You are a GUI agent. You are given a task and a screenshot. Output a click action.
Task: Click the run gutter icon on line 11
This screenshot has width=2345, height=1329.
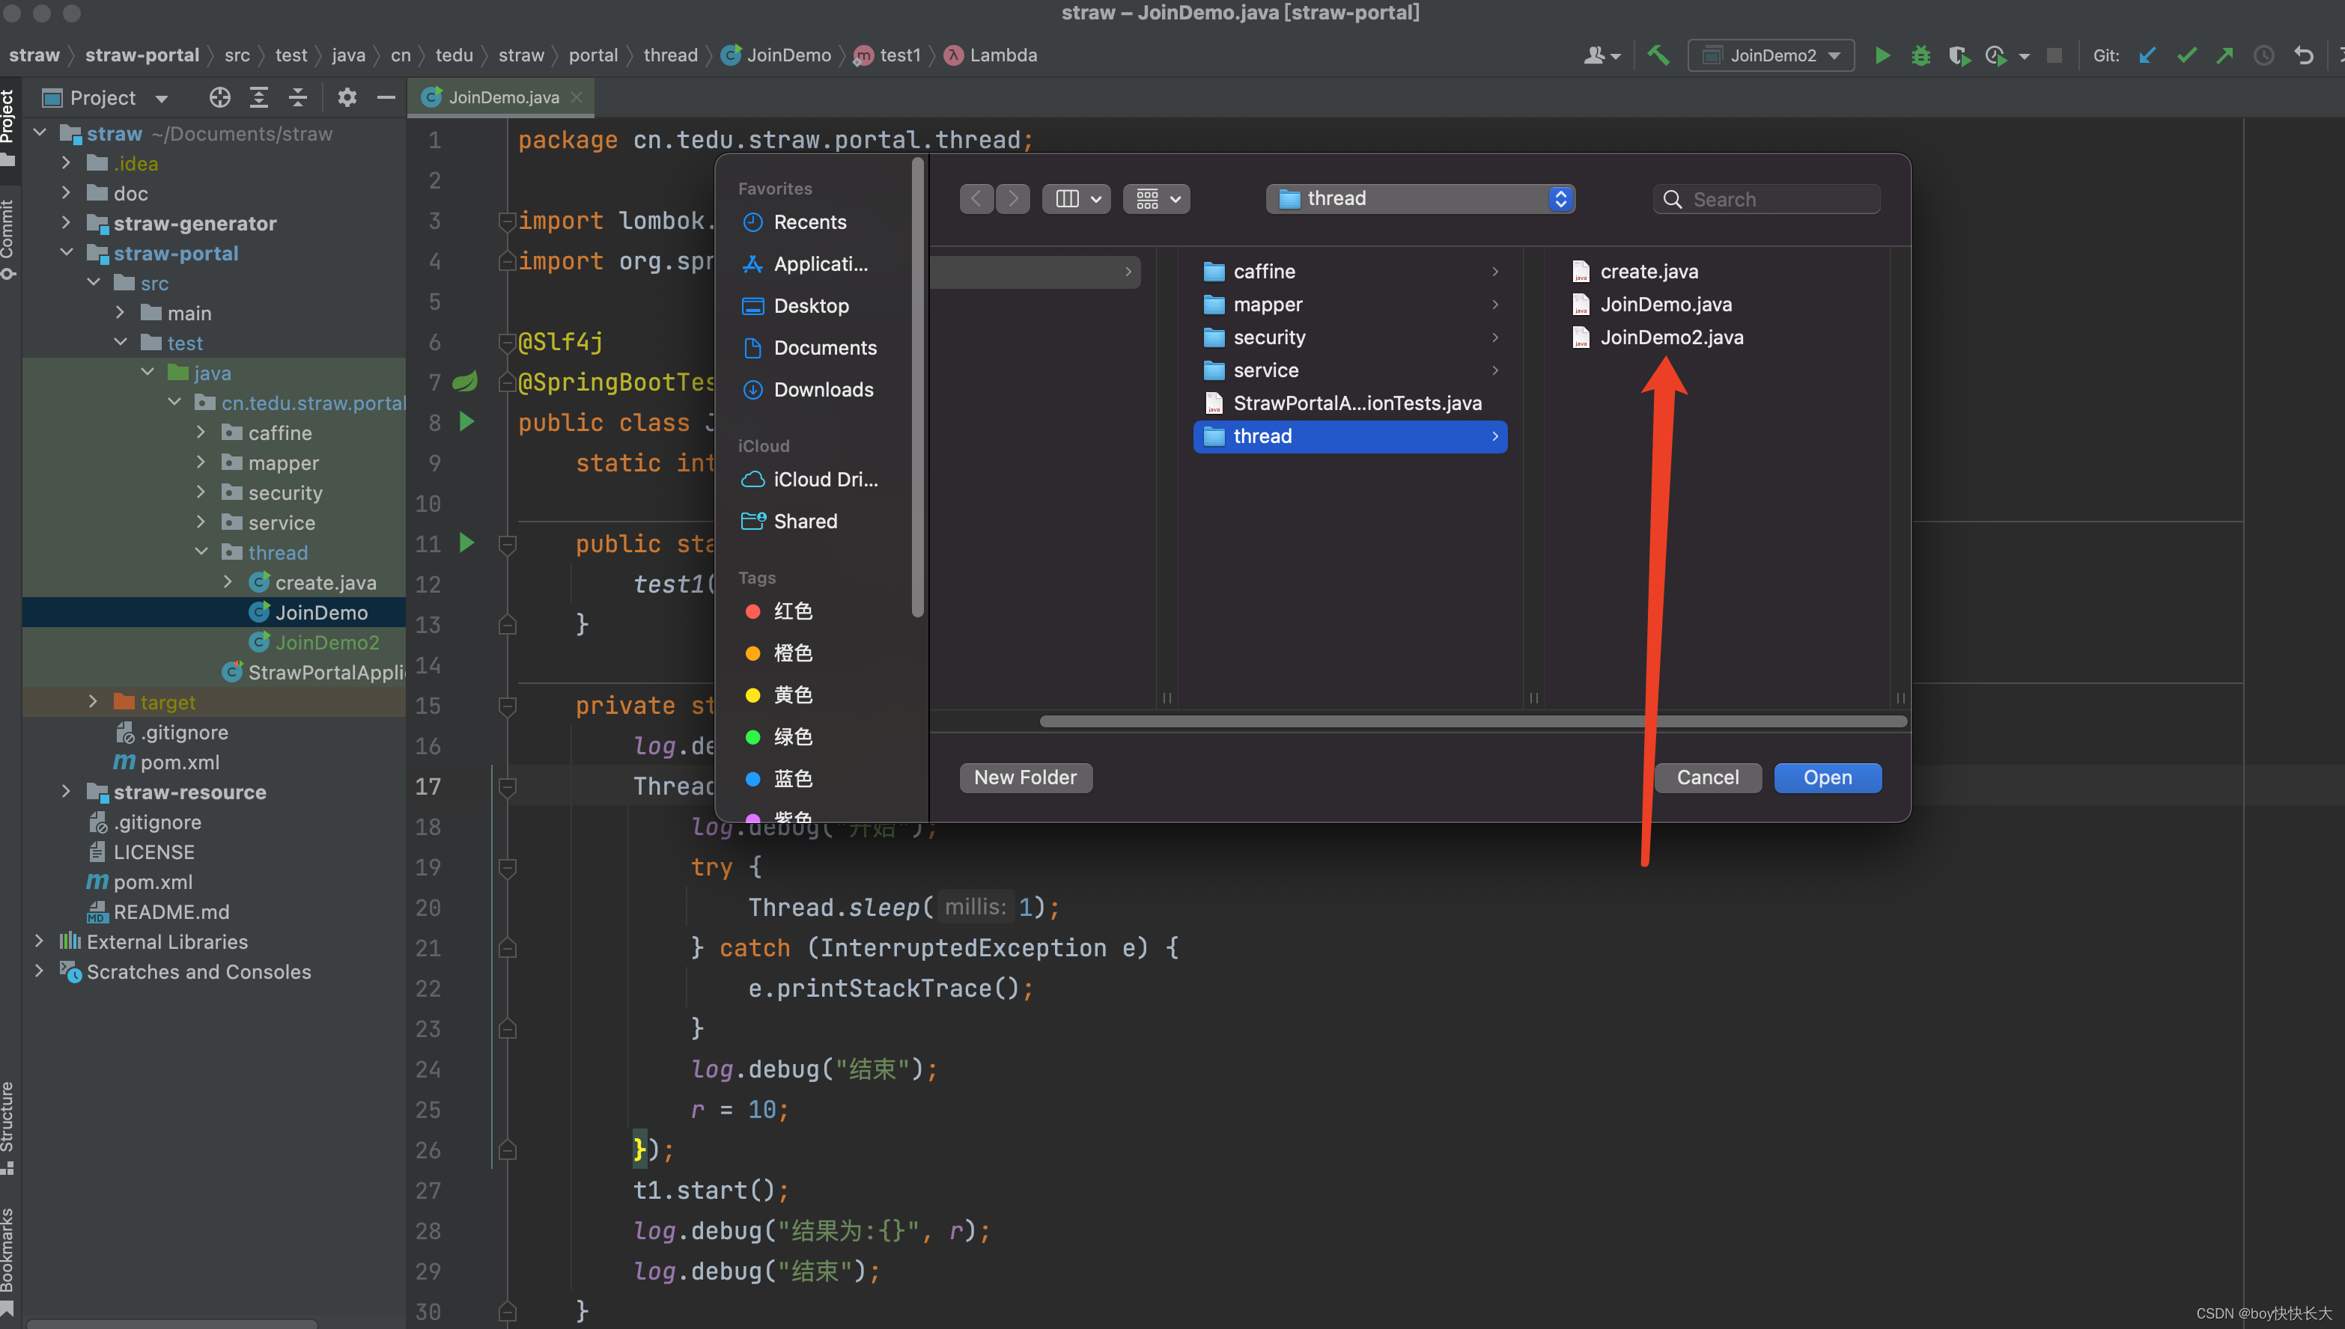click(466, 543)
